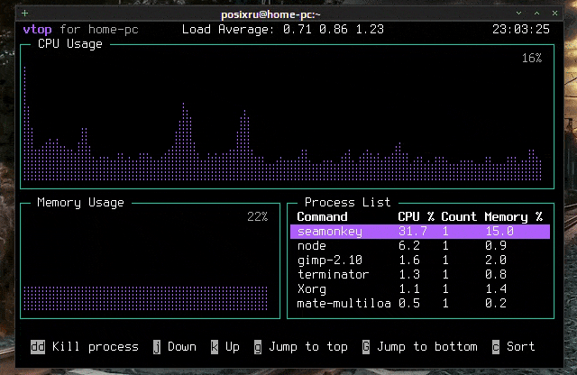Click the 16% CPU usage value

pyautogui.click(x=532, y=59)
